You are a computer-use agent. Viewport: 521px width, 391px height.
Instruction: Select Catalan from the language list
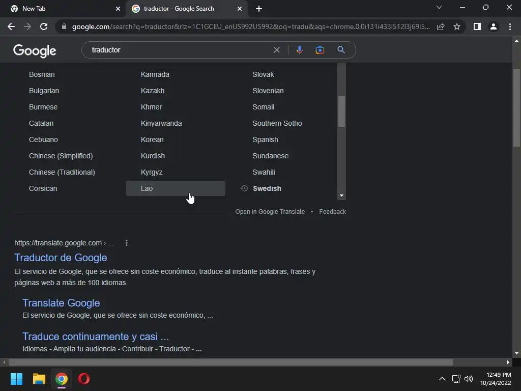point(41,123)
